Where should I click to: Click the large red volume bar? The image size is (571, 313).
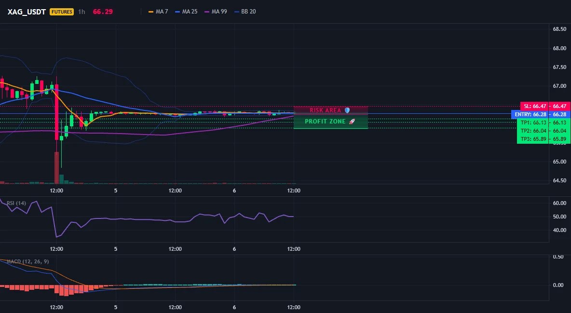click(56, 168)
